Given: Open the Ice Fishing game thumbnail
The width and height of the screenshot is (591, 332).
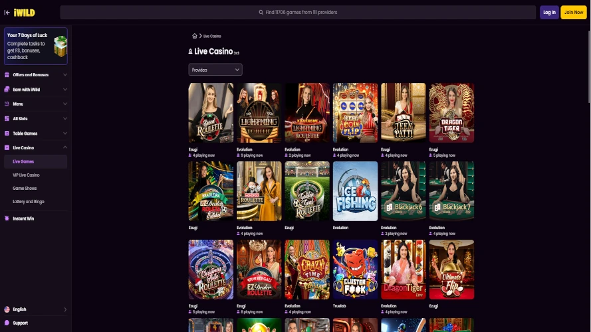Looking at the screenshot, I should [355, 191].
